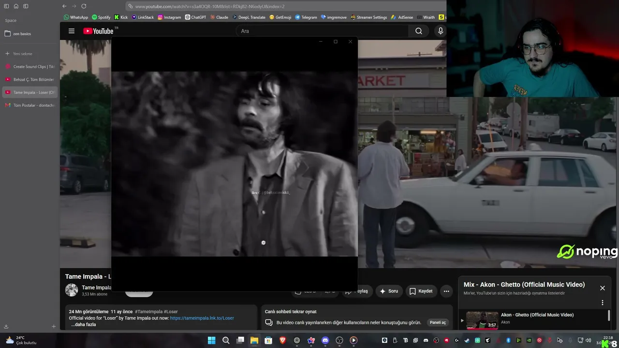
Task: Switch to Tüm Postalar Gmail tab
Action: (29, 105)
